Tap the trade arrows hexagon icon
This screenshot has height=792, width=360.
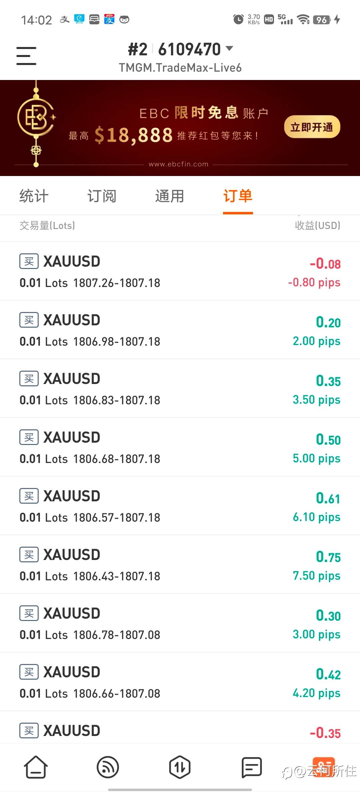[180, 767]
